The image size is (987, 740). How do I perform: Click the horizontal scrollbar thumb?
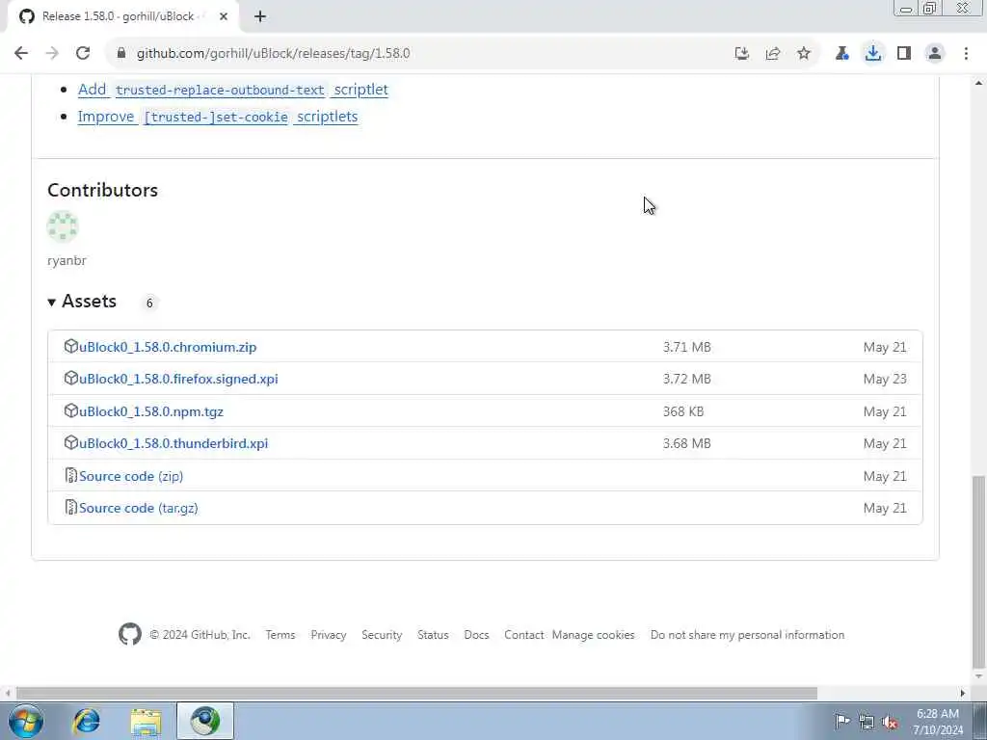tap(416, 694)
